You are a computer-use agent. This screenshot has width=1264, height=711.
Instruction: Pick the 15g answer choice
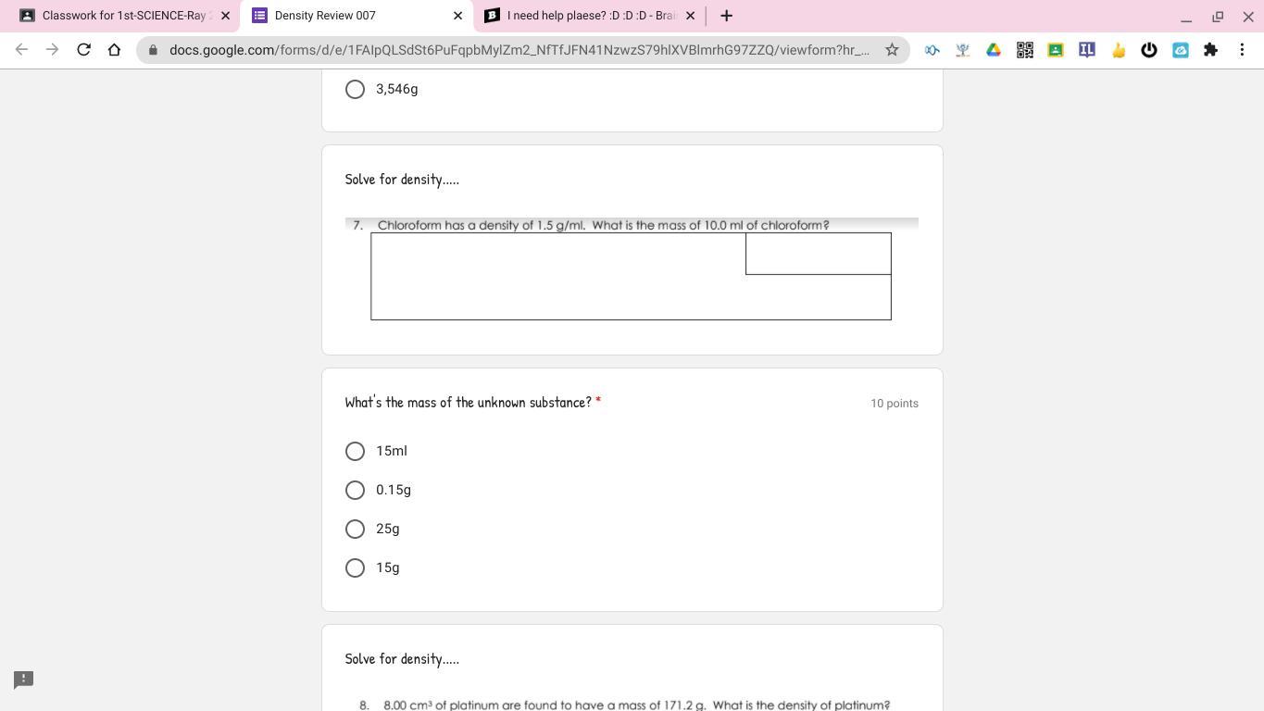click(x=355, y=568)
